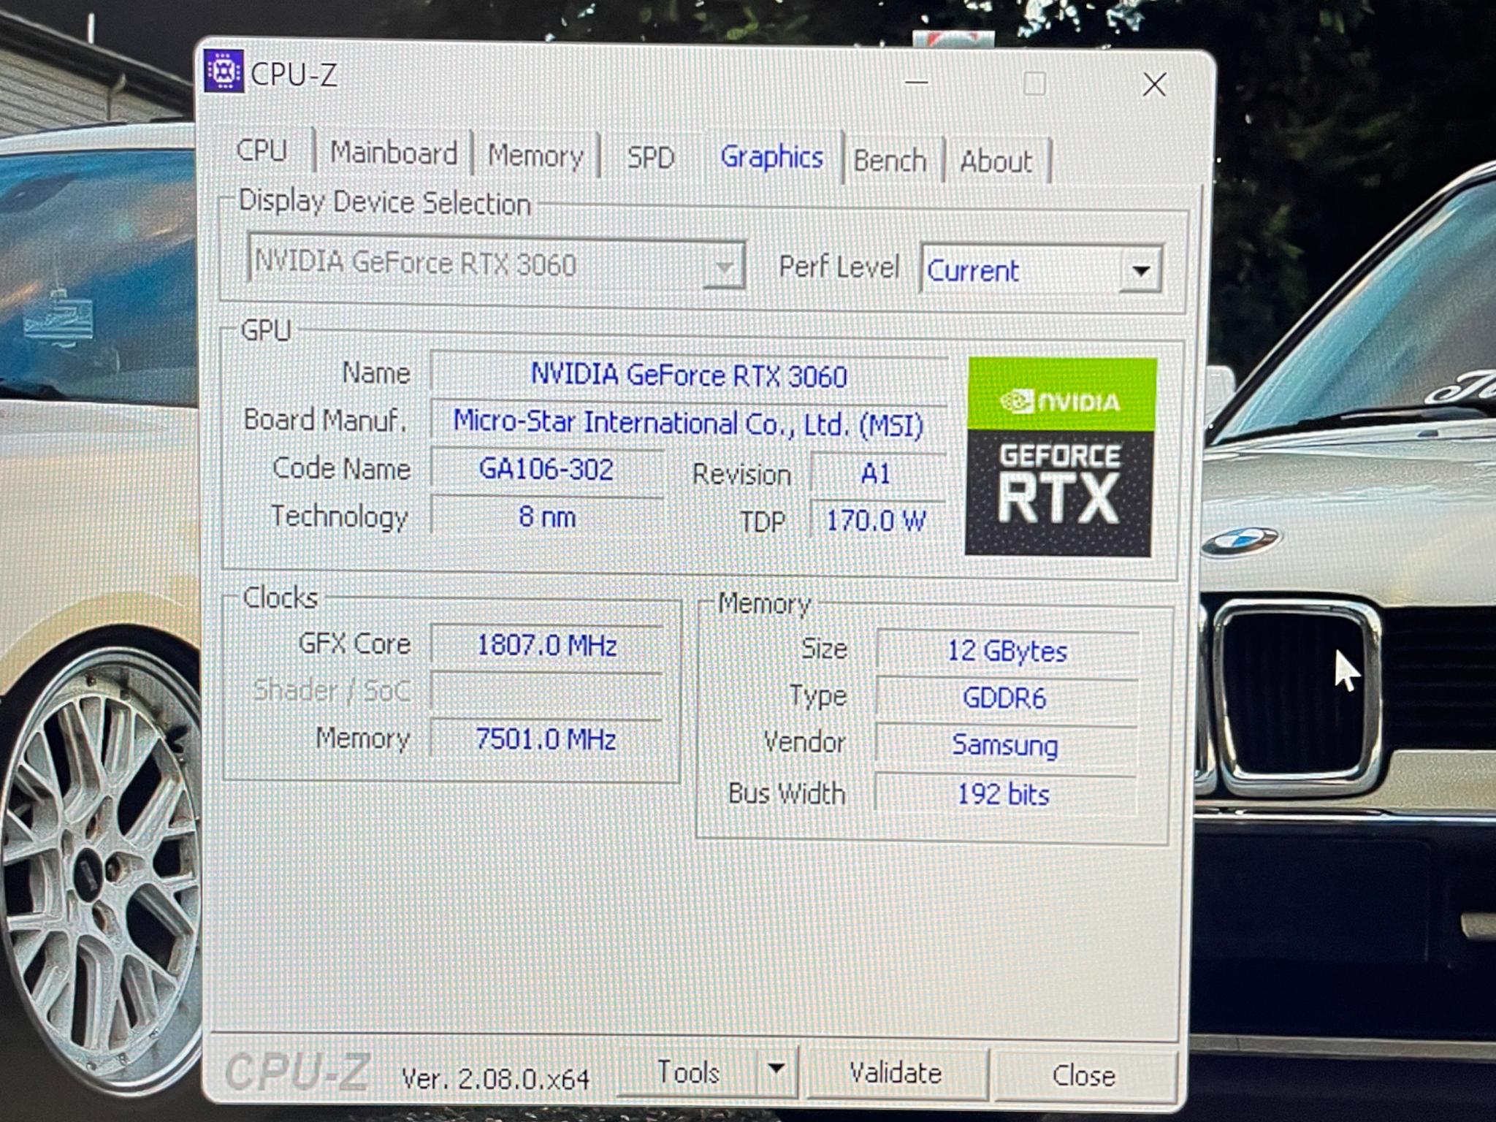The image size is (1496, 1122).
Task: Select the Graphics tab
Action: pyautogui.click(x=771, y=158)
